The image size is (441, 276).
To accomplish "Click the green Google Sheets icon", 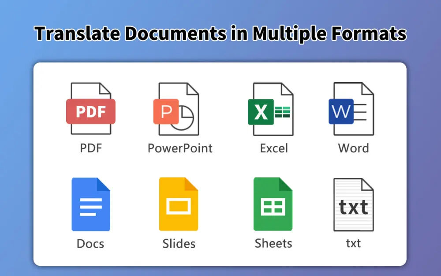I will (x=273, y=204).
